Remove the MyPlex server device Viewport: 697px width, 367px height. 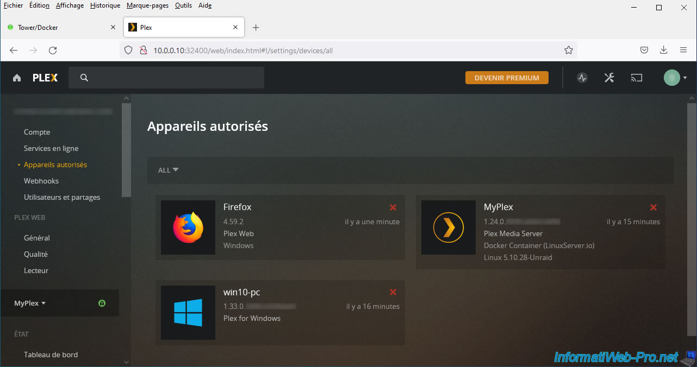point(654,207)
